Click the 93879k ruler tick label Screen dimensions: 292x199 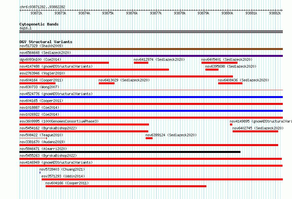[x=203, y=13]
